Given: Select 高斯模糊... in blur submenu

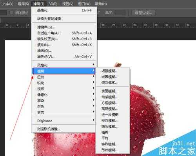Looking at the screenshot, I should click(x=113, y=109).
